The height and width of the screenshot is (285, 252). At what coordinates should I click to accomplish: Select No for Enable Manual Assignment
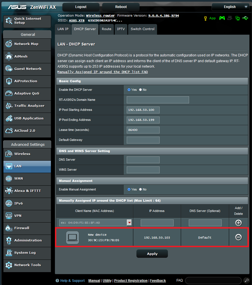tap(140, 189)
